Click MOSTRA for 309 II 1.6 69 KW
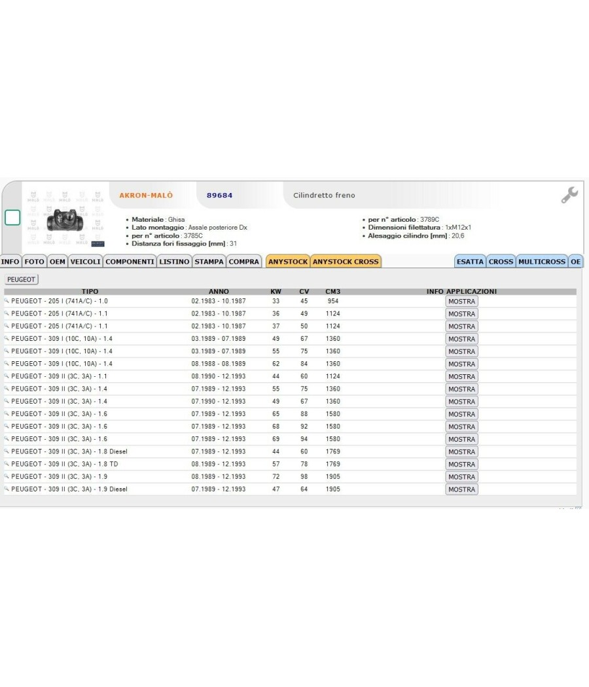Image resolution: width=589 pixels, height=687 pixels. [461, 439]
